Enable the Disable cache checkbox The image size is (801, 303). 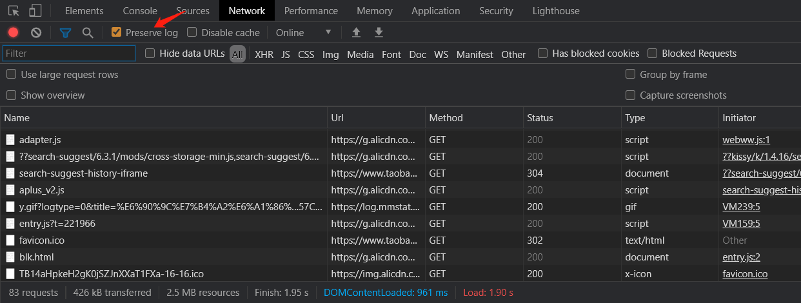coord(192,32)
